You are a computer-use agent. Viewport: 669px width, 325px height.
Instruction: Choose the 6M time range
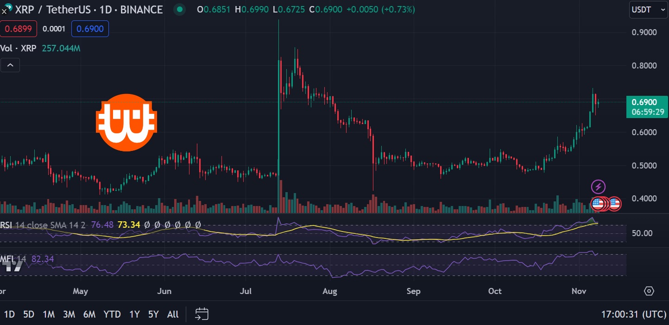pos(89,314)
